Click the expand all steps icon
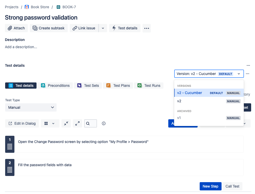Screen dimensions: 255x194 [x=77, y=123]
